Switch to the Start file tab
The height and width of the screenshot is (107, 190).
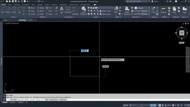[5, 20]
